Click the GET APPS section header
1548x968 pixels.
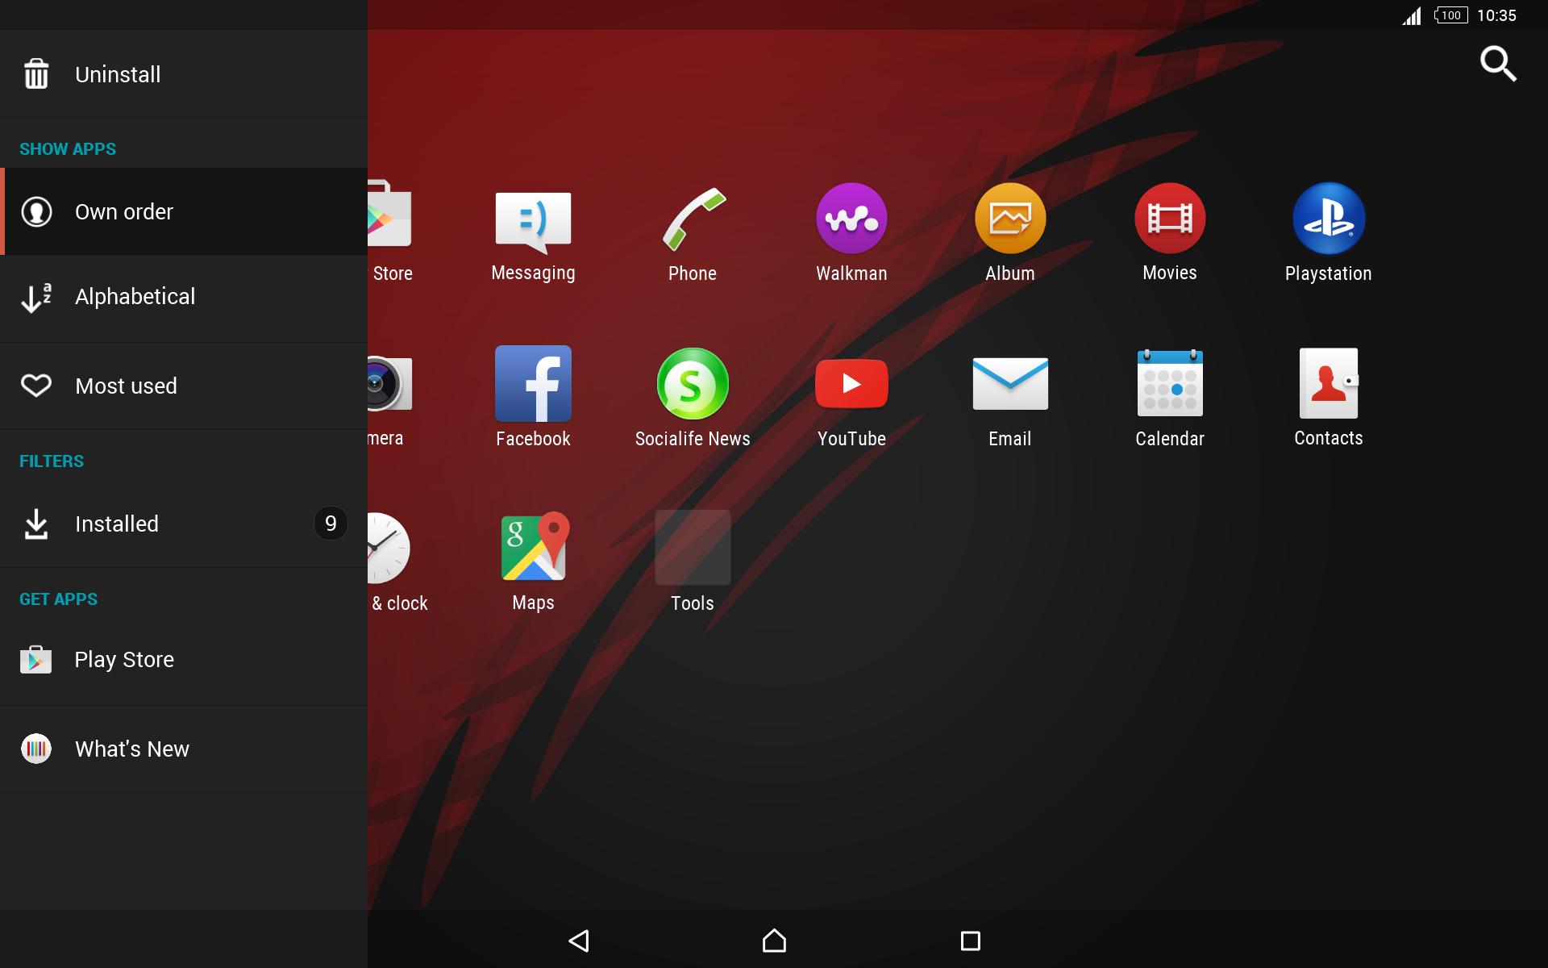tap(58, 599)
